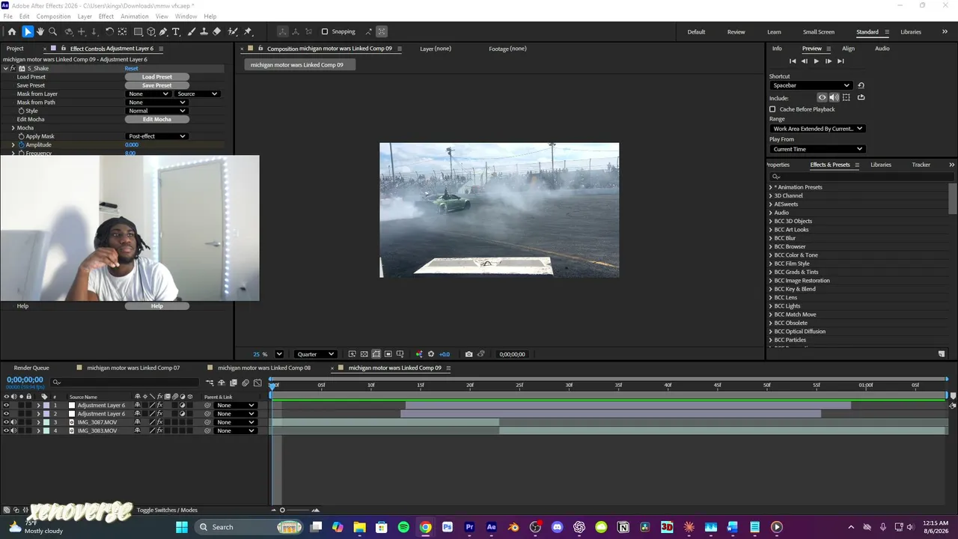Image resolution: width=958 pixels, height=539 pixels.
Task: Open the Effect menu
Action: click(106, 16)
